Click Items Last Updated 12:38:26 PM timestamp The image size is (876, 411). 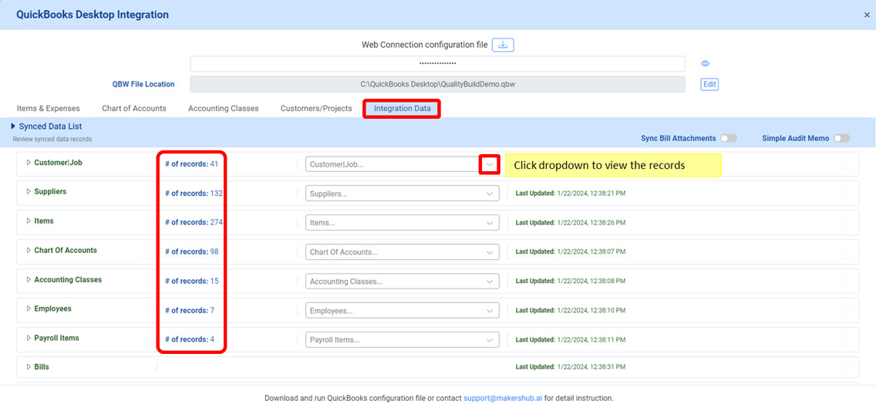point(571,222)
